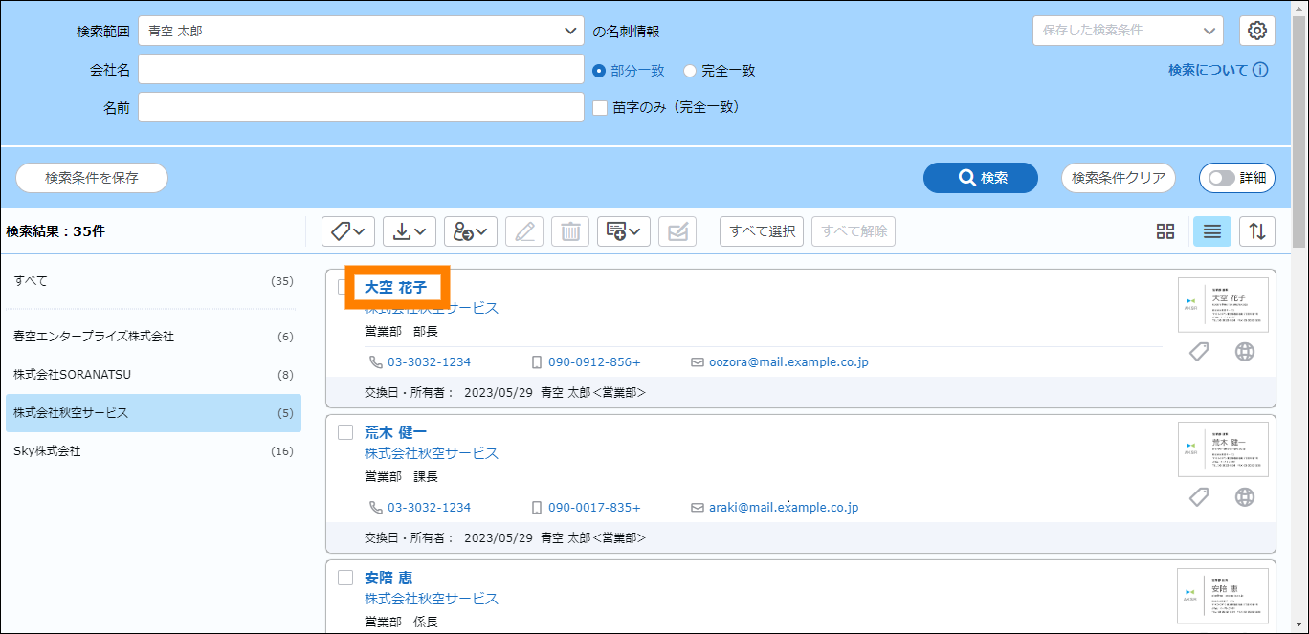Image resolution: width=1309 pixels, height=634 pixels.
Task: Select 株式会社SORANATSU in the company list
Action: pos(153,375)
